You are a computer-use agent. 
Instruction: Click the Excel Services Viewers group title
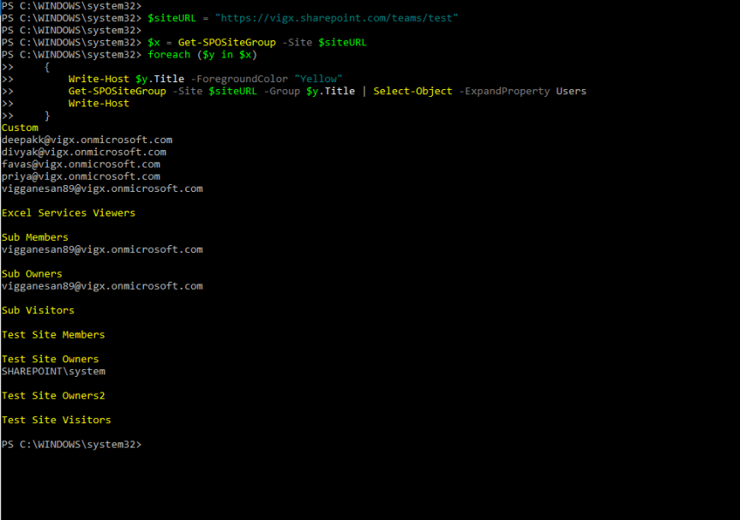pyautogui.click(x=69, y=212)
